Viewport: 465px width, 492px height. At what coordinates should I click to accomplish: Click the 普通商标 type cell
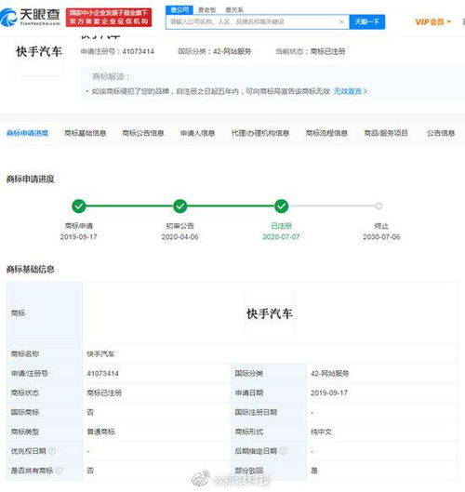coord(100,432)
